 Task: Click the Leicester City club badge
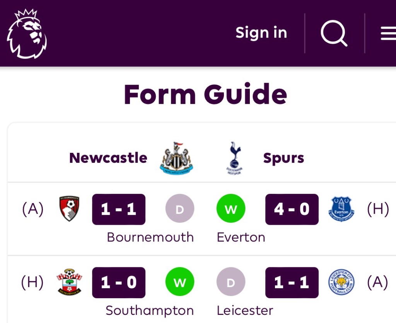pos(341,282)
